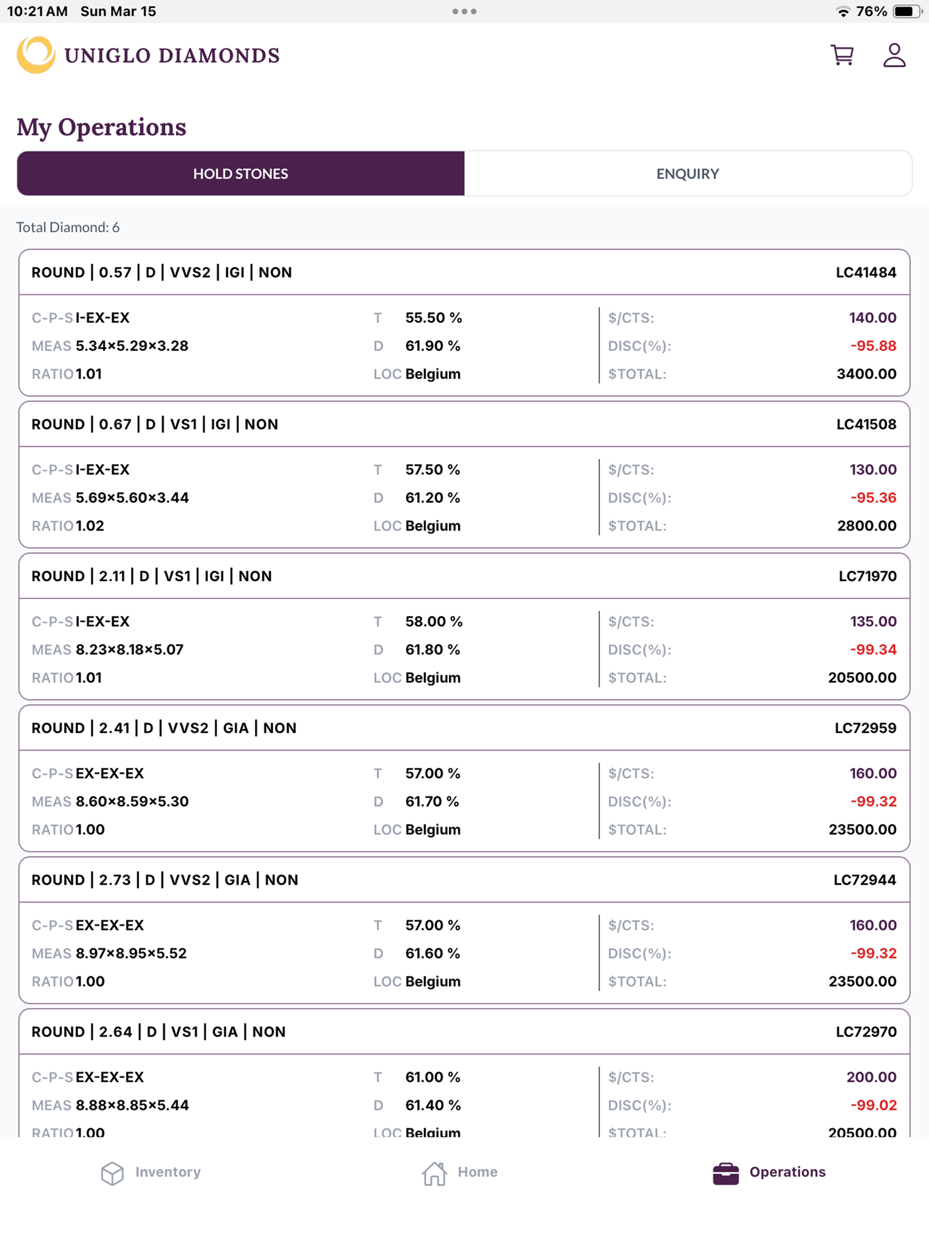Select the HOLD STONES tab
This screenshot has width=929, height=1238.
(x=241, y=174)
